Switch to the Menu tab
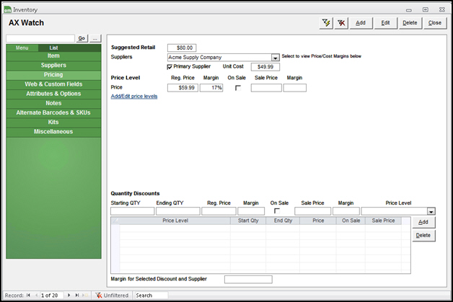453x302 pixels. 22,48
